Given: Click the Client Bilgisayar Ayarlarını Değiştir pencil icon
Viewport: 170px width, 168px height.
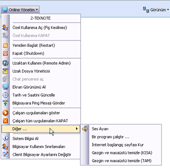Looking at the screenshot, I should click(6, 154).
